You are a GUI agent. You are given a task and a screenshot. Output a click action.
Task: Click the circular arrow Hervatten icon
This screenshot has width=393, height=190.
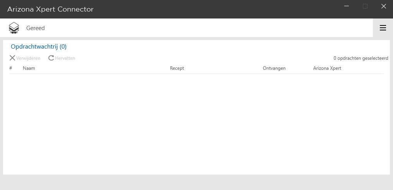coord(51,58)
